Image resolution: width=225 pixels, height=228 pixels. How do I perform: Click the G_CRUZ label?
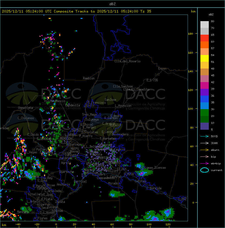pyautogui.click(x=66, y=142)
